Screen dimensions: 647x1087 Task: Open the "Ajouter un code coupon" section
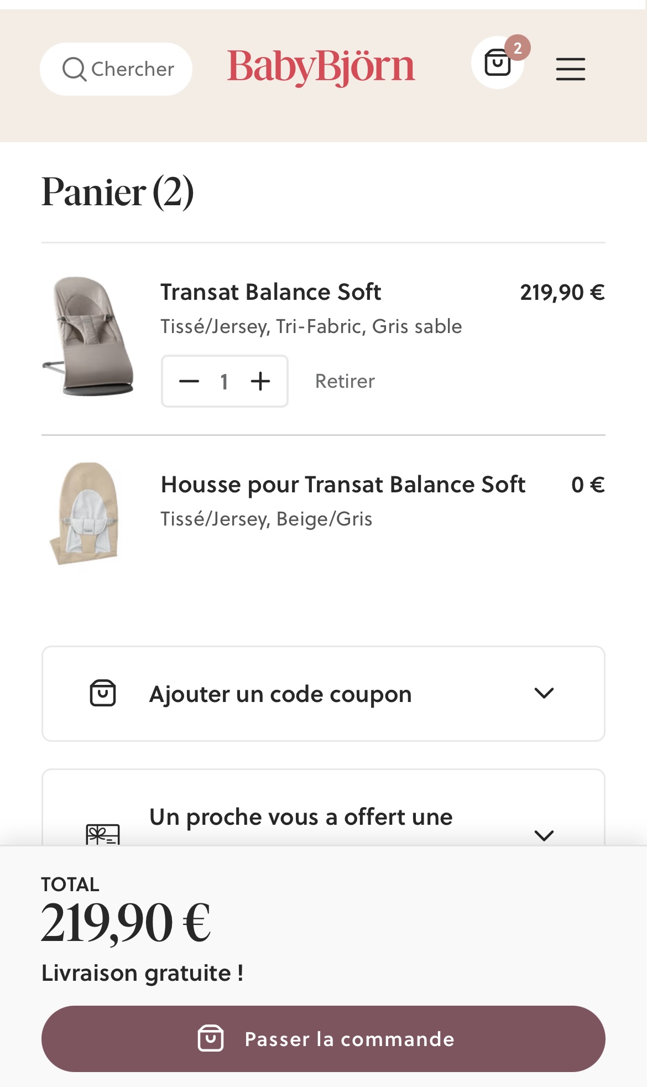point(280,694)
